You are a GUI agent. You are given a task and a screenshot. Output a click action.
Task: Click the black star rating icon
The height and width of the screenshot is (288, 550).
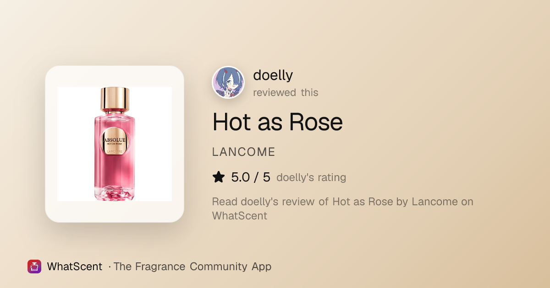[x=219, y=177]
